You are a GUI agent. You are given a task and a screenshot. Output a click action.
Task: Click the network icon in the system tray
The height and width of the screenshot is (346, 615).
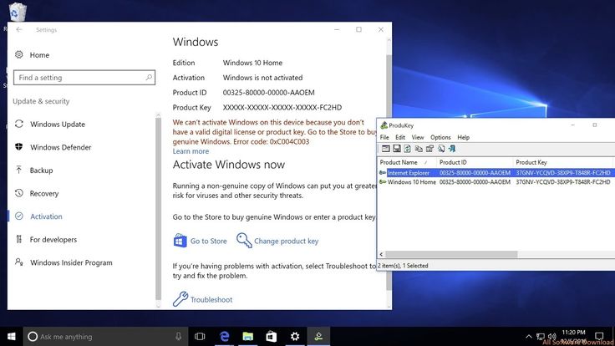[541, 336]
